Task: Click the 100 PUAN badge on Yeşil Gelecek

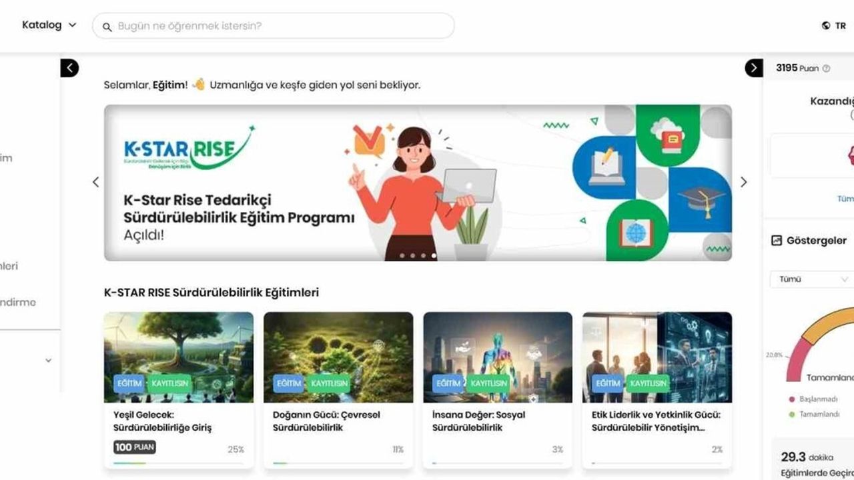Action: (133, 447)
